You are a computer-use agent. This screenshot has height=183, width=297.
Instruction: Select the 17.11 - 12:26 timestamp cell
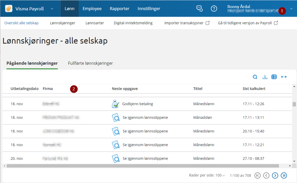point(253,104)
